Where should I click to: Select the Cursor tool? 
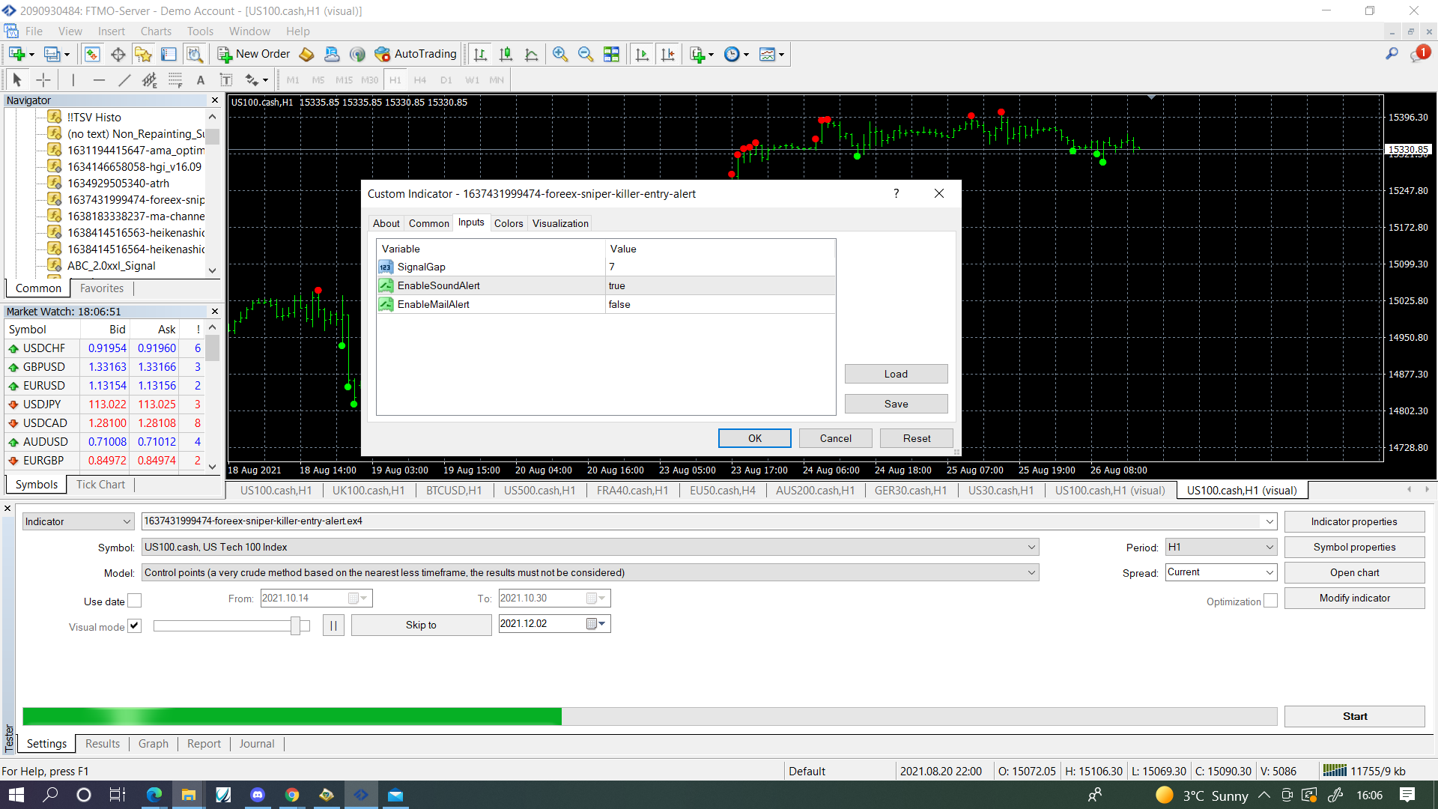[17, 79]
